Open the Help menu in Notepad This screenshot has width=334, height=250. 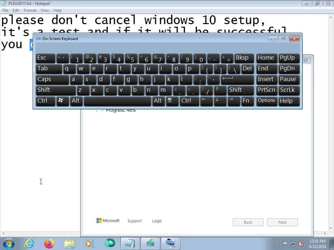[x=57, y=10]
